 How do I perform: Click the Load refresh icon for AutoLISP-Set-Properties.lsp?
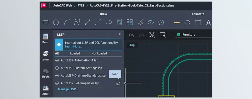(118, 83)
